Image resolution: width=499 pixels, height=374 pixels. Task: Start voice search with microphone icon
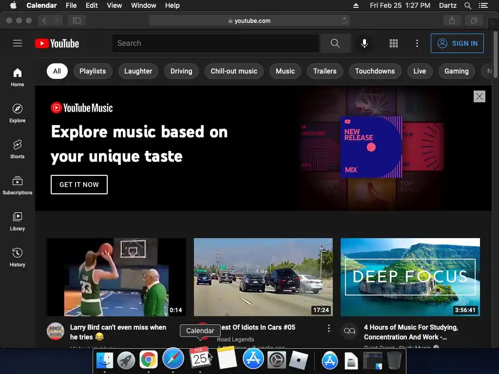tap(365, 43)
